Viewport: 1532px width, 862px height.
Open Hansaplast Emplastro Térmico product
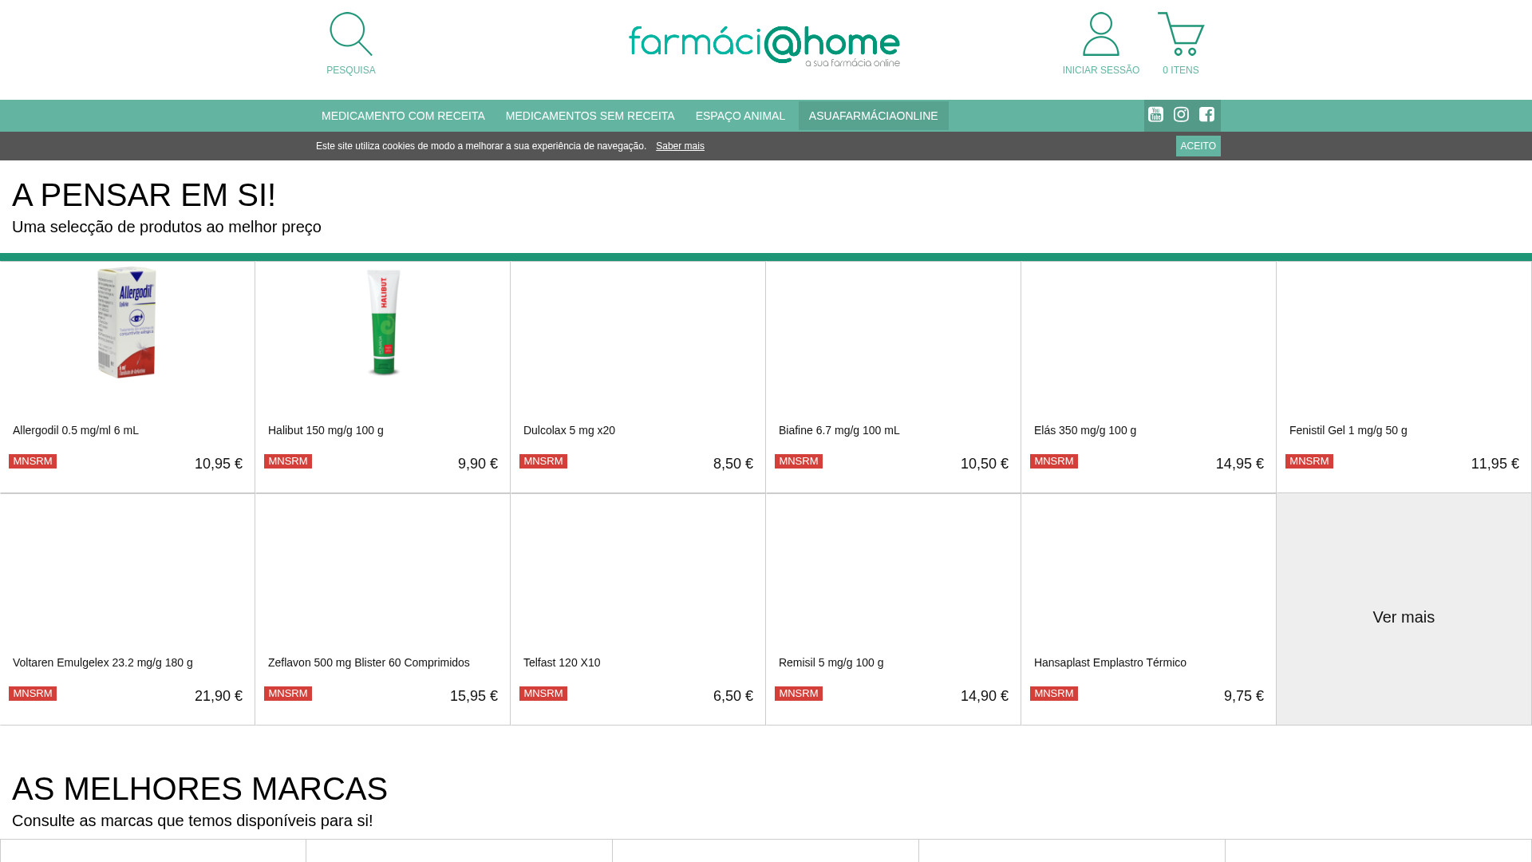[x=1110, y=662]
